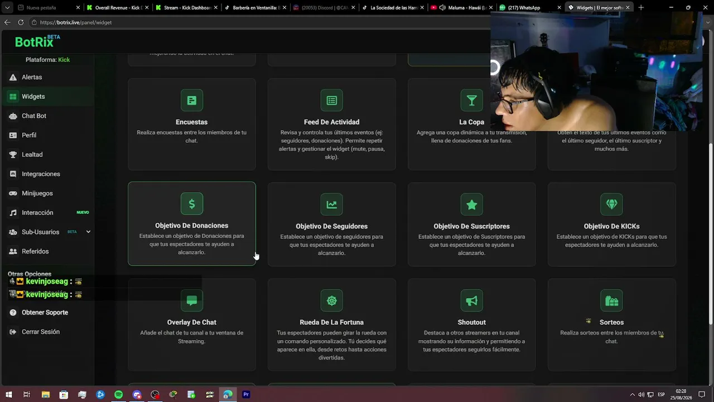Expand the Sub-Usuarios submenu chevron
Screen dimensions: 714x402
(88, 232)
